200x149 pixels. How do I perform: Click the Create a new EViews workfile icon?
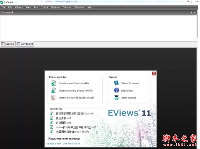(53, 83)
